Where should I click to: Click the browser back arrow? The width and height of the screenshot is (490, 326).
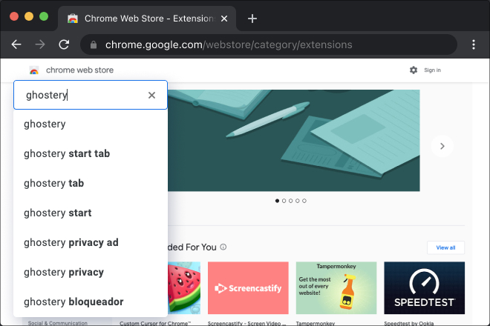pos(16,44)
